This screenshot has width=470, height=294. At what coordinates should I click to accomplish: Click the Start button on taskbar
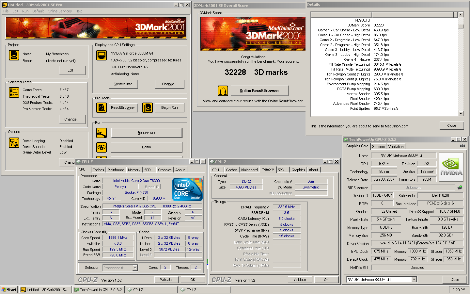9,290
